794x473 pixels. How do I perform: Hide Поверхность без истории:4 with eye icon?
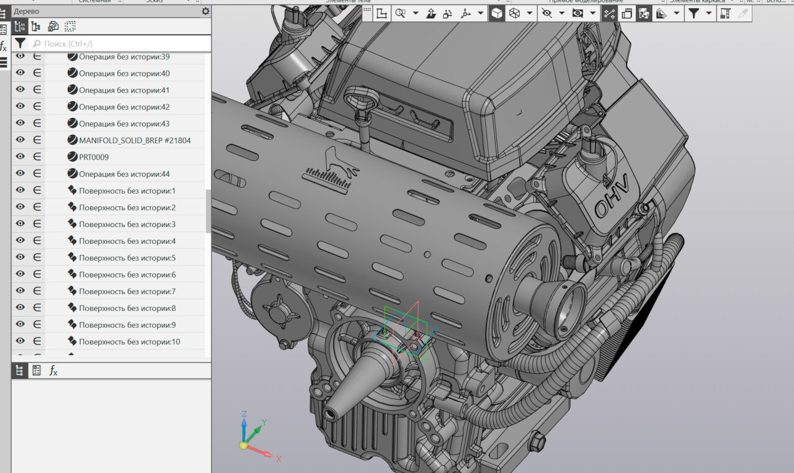[20, 241]
